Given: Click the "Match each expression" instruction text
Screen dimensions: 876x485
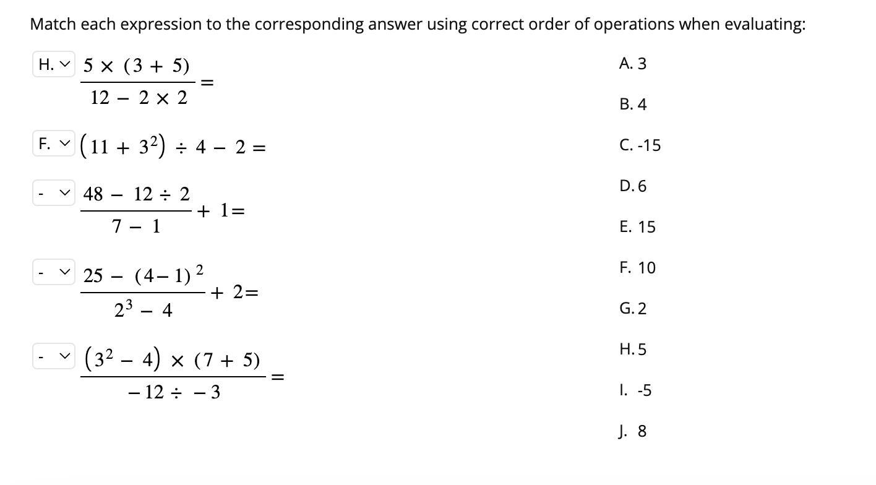Looking at the screenshot, I should [x=418, y=24].
